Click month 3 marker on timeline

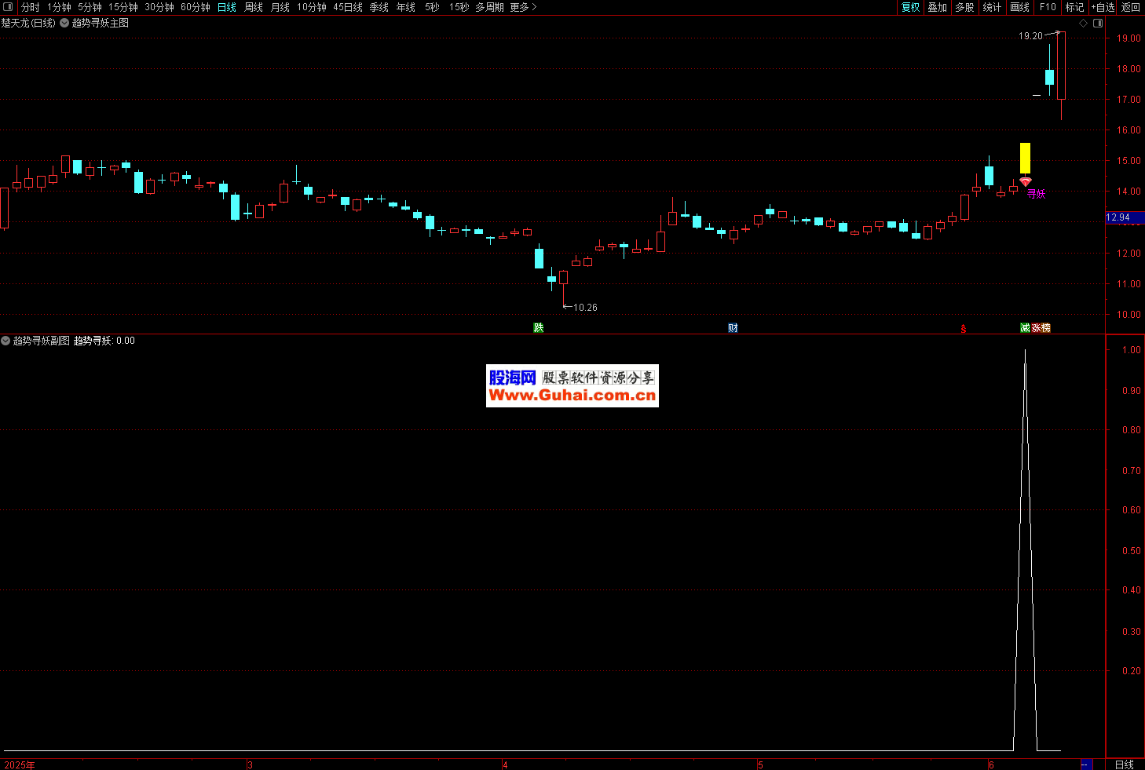[x=250, y=765]
